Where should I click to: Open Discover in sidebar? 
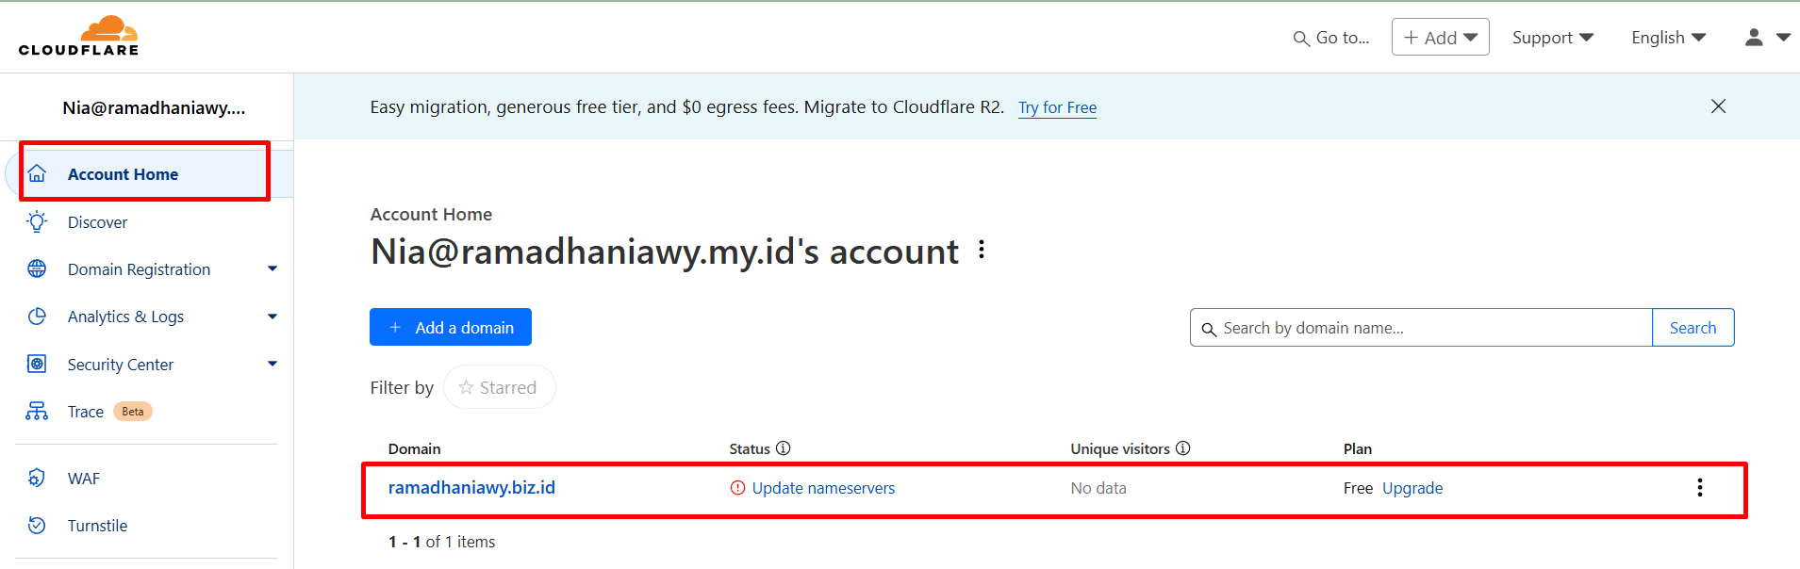point(97,222)
